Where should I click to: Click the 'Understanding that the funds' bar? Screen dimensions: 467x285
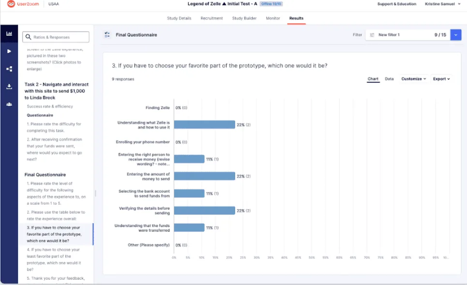point(189,228)
